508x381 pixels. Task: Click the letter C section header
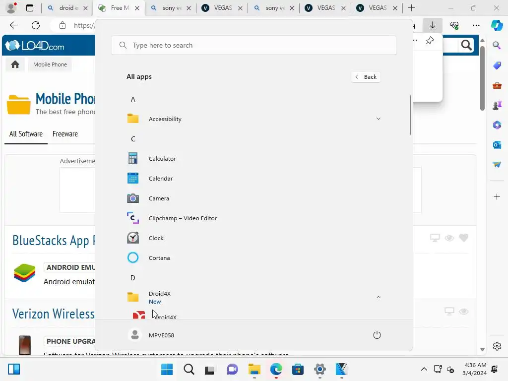coord(133,139)
